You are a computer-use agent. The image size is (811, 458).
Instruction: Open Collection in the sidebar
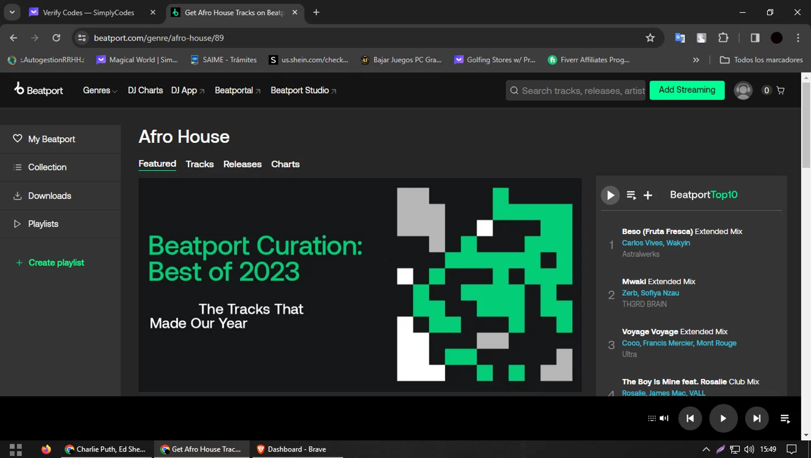(61, 167)
